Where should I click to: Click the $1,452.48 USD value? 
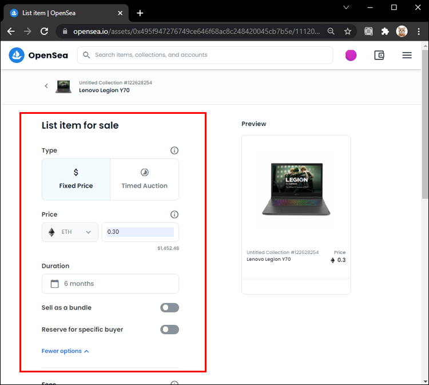pyautogui.click(x=168, y=248)
